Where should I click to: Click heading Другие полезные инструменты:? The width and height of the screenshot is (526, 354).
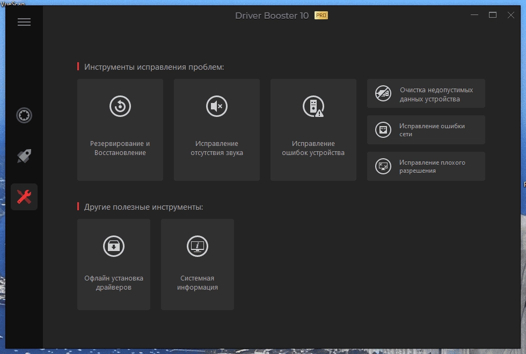[x=144, y=207]
